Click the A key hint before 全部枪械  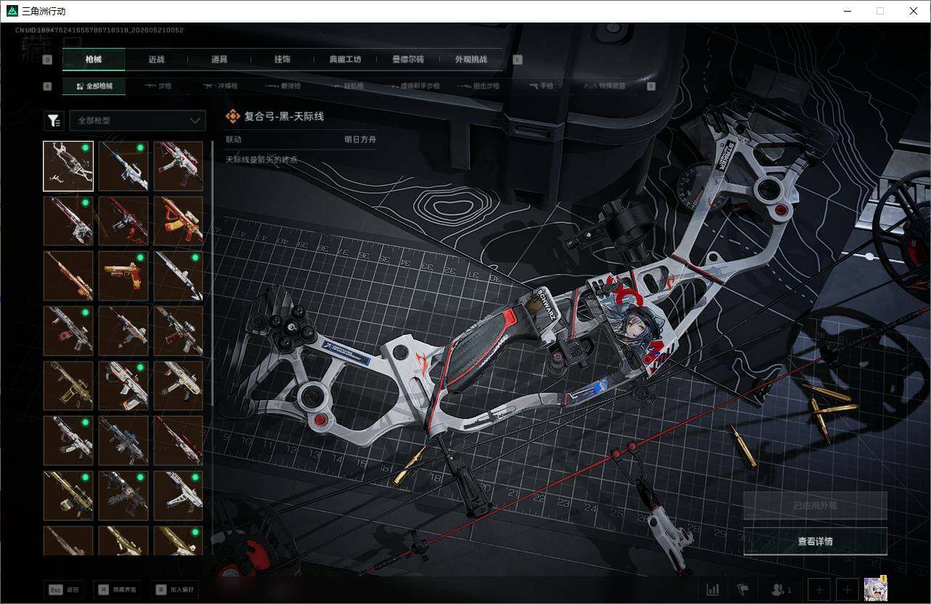tap(48, 86)
